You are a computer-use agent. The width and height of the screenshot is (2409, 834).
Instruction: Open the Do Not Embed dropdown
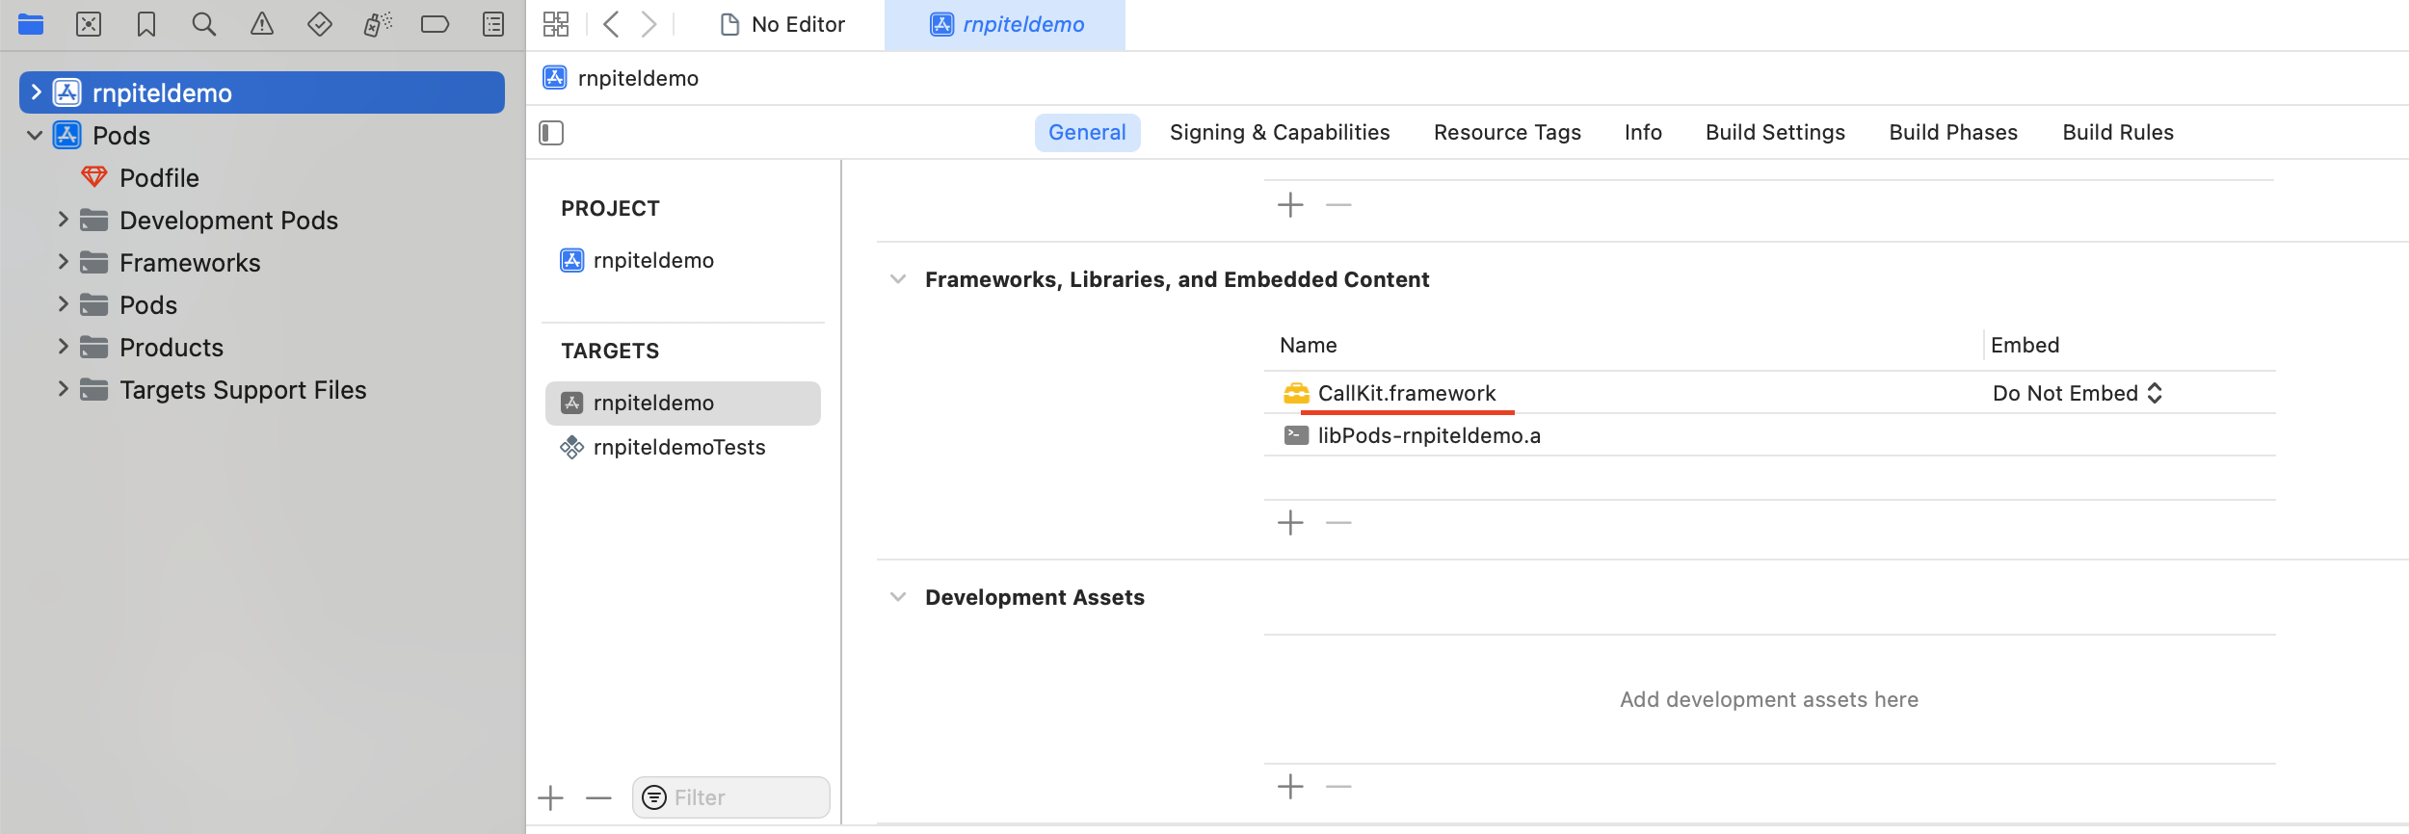2078,393
